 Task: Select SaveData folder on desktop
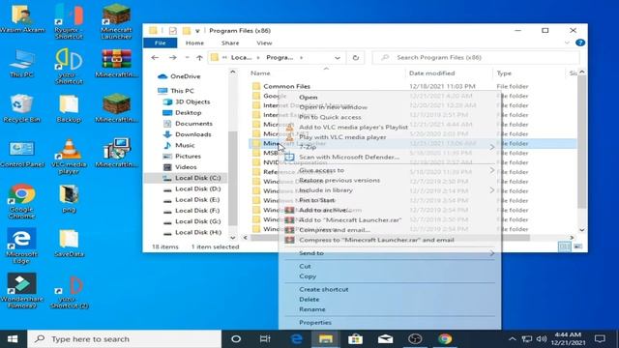click(69, 243)
